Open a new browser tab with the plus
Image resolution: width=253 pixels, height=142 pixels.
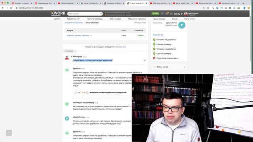pos(243,3)
